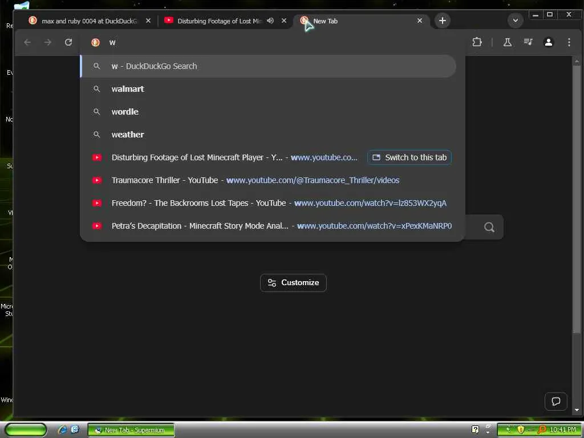Open the feedback chat bubble icon
This screenshot has width=584, height=438.
(x=555, y=401)
